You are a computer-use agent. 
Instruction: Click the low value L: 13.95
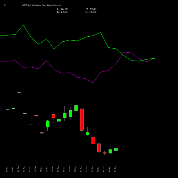91,12
